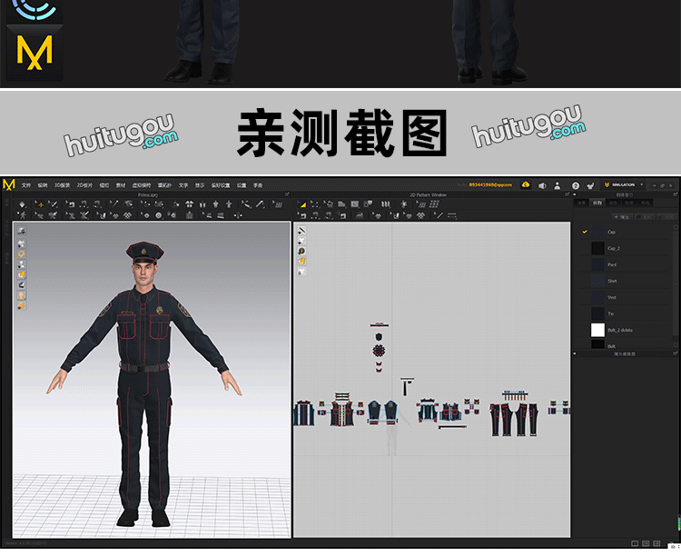Select the white Belt_2 delete fabric swatch
This screenshot has height=556, width=681.
click(597, 330)
